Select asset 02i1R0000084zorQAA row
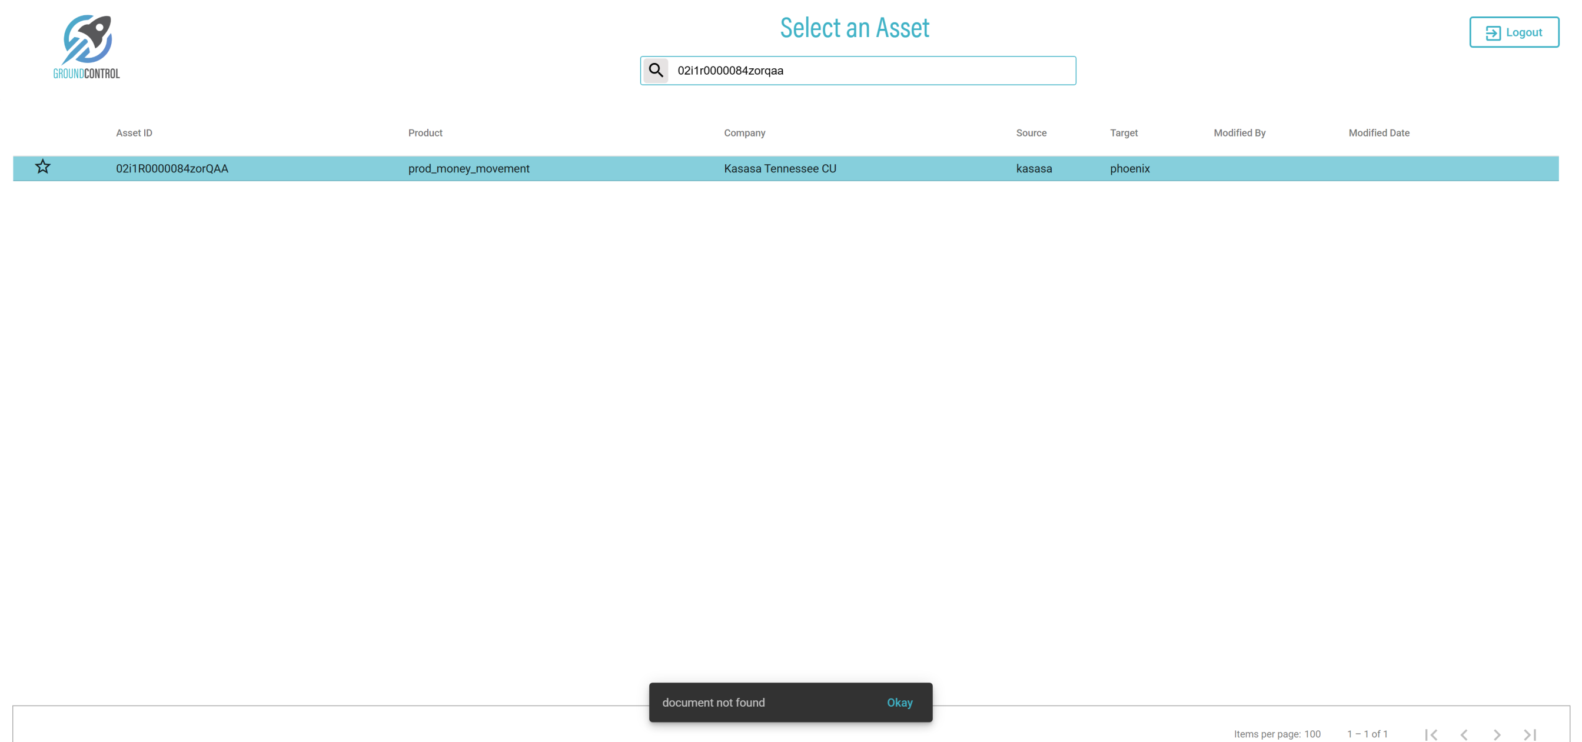This screenshot has width=1582, height=742. coord(172,168)
